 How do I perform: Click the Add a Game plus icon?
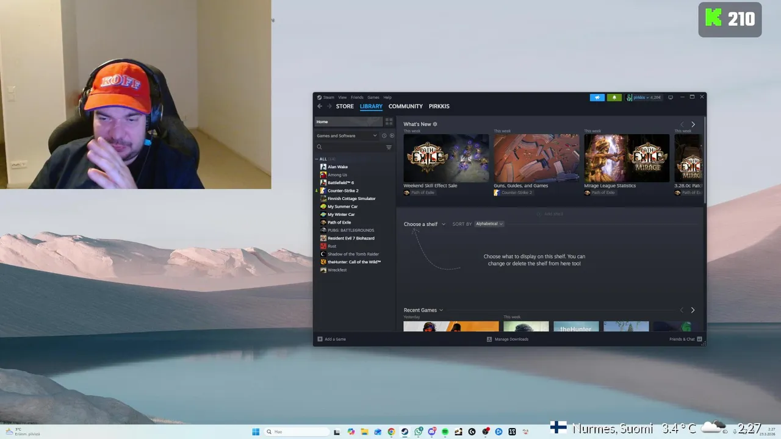(x=320, y=339)
